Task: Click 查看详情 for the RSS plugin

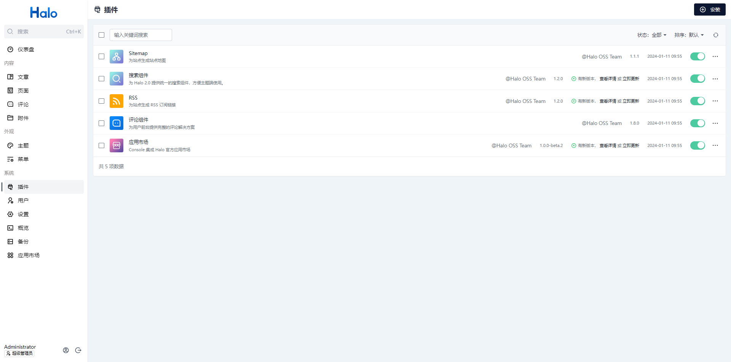Action: [x=608, y=101]
